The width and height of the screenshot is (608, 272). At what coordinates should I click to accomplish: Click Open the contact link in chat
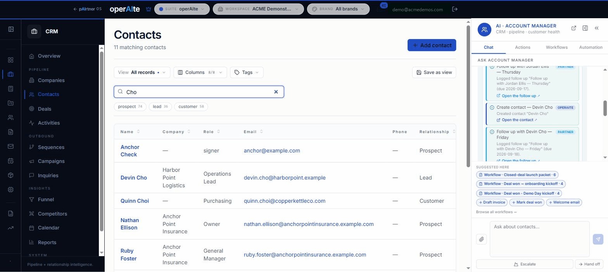pos(517,120)
